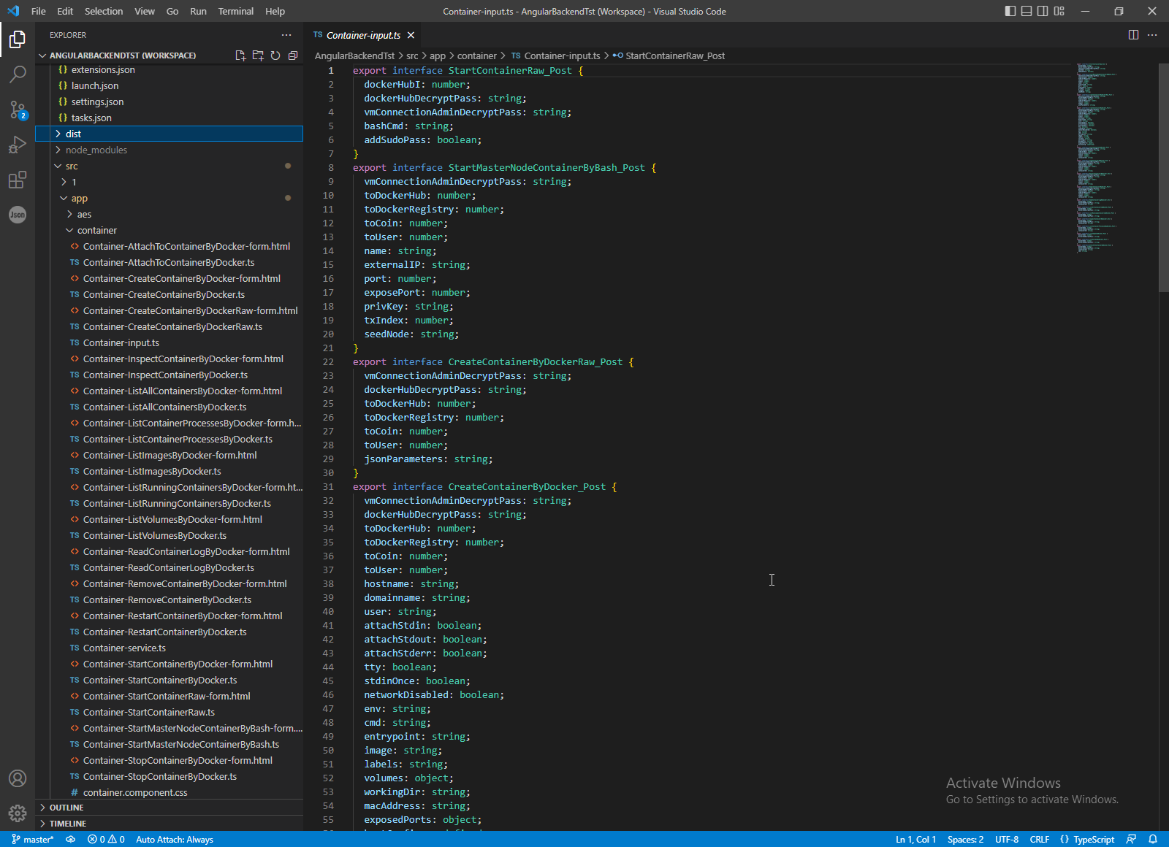
Task: Open the Run and Debug view
Action: pos(18,145)
